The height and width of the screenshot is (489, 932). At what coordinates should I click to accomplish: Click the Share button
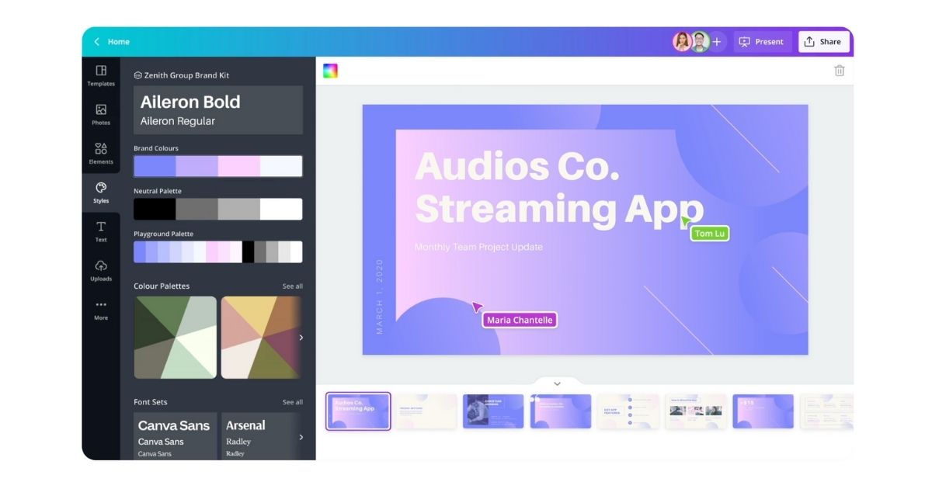822,42
